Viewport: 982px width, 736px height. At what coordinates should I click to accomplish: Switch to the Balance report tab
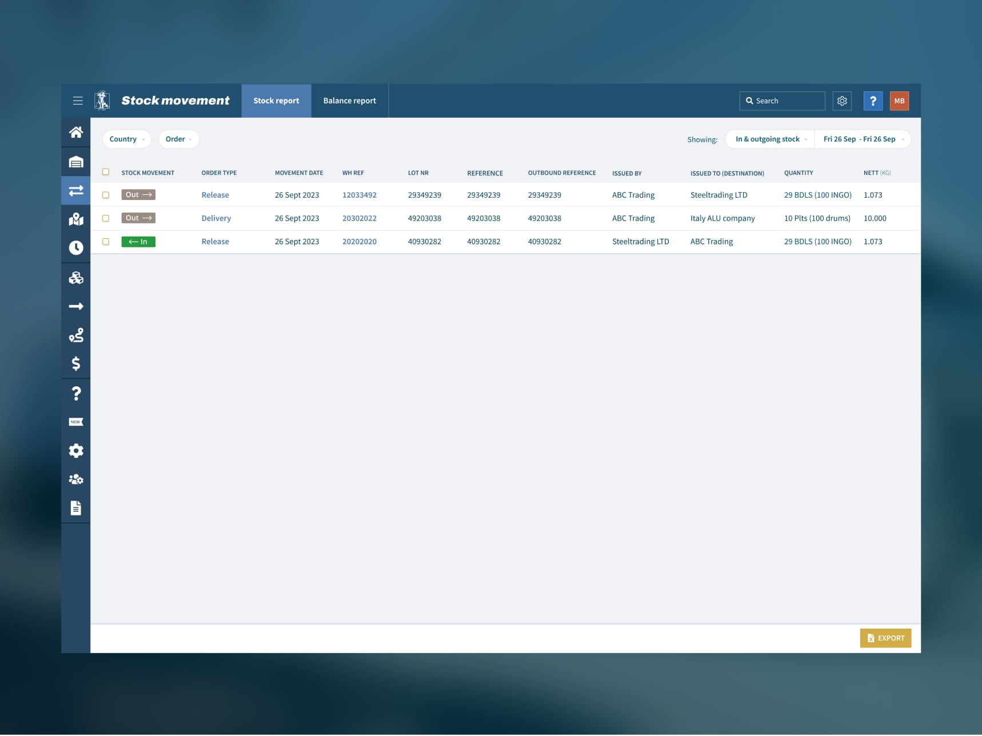pos(349,101)
